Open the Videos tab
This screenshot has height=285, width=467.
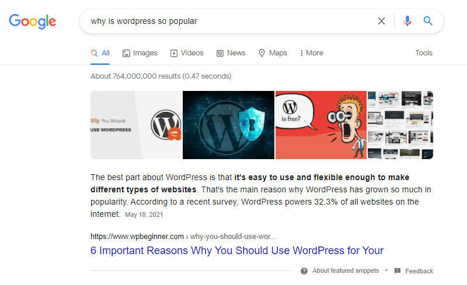point(187,53)
